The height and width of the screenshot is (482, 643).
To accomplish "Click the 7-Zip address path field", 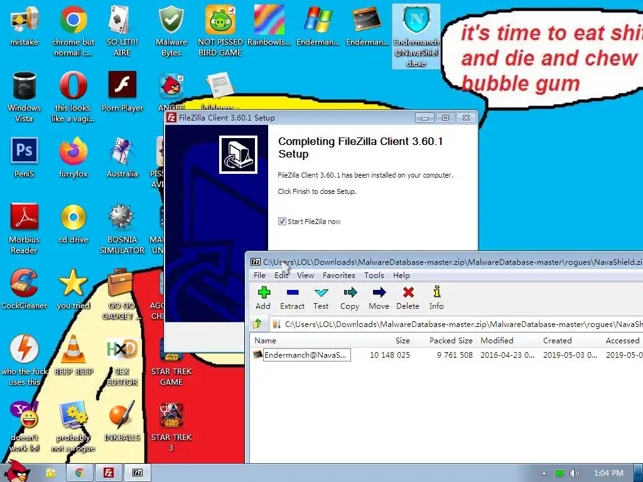I will 457,324.
